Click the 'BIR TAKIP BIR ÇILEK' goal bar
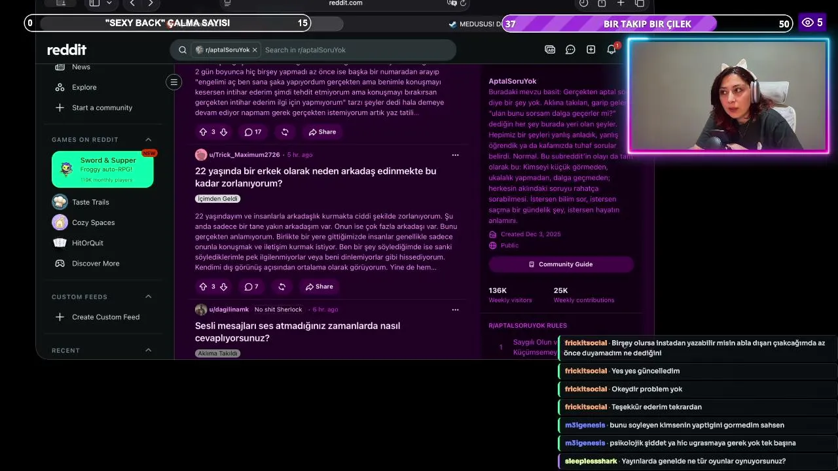The image size is (838, 471). (x=647, y=24)
